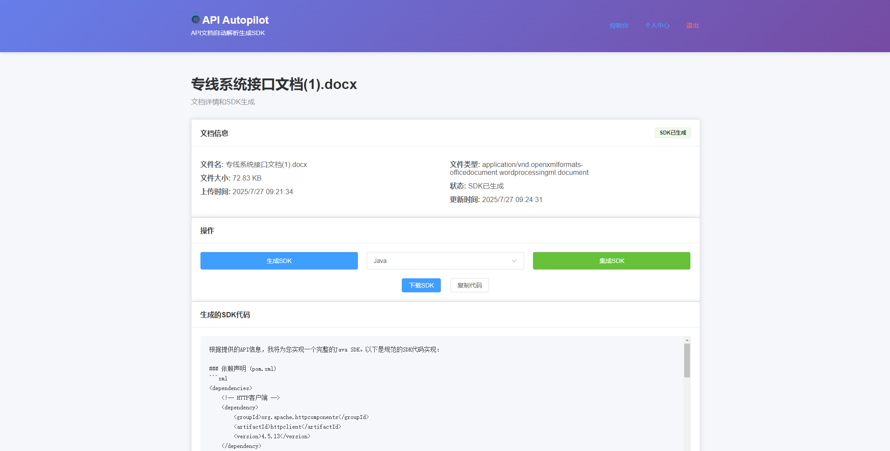Click the 状态: SDK已生成 status text

coord(476,186)
